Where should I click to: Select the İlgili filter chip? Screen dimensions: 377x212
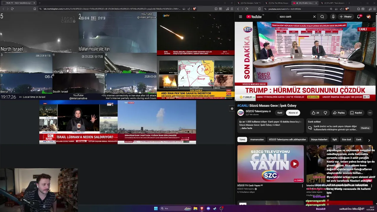click(x=335, y=140)
